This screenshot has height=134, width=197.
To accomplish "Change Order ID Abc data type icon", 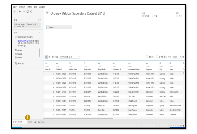I will [x=57, y=63].
